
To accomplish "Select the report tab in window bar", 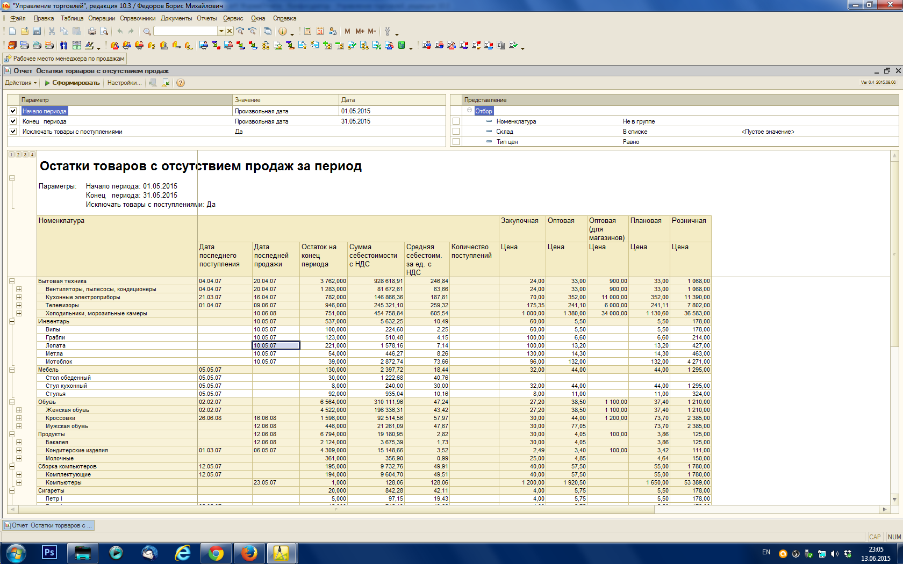I will pos(49,525).
